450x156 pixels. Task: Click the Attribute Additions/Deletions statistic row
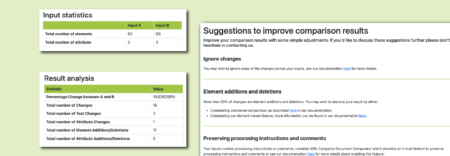coord(88,139)
